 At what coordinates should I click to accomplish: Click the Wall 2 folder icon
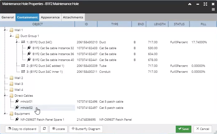click(11, 78)
